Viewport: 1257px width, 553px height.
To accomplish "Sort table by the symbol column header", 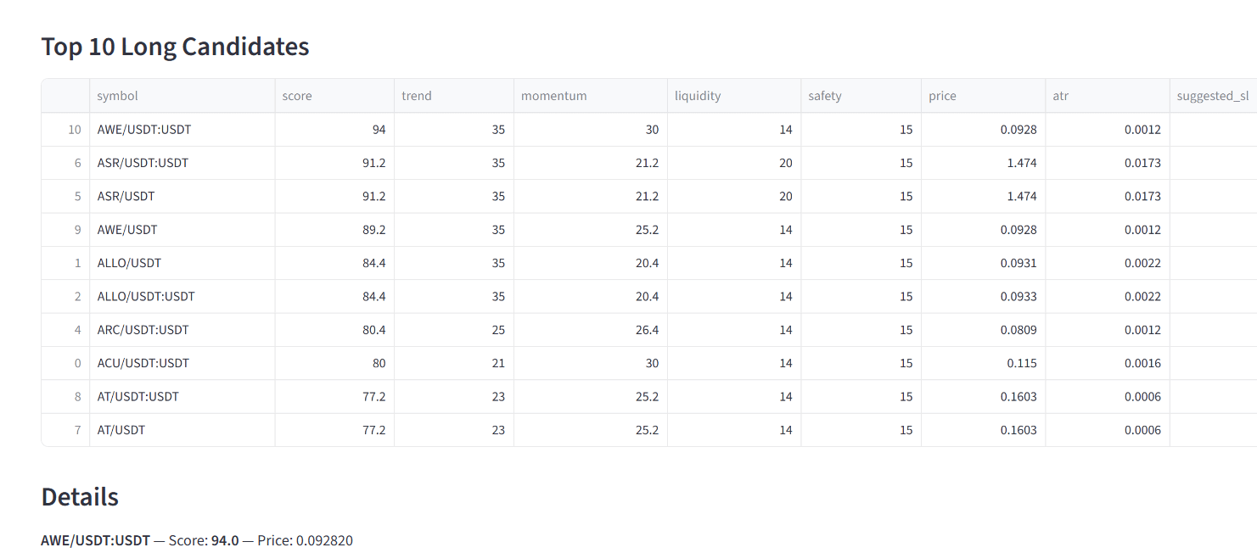I will 117,96.
